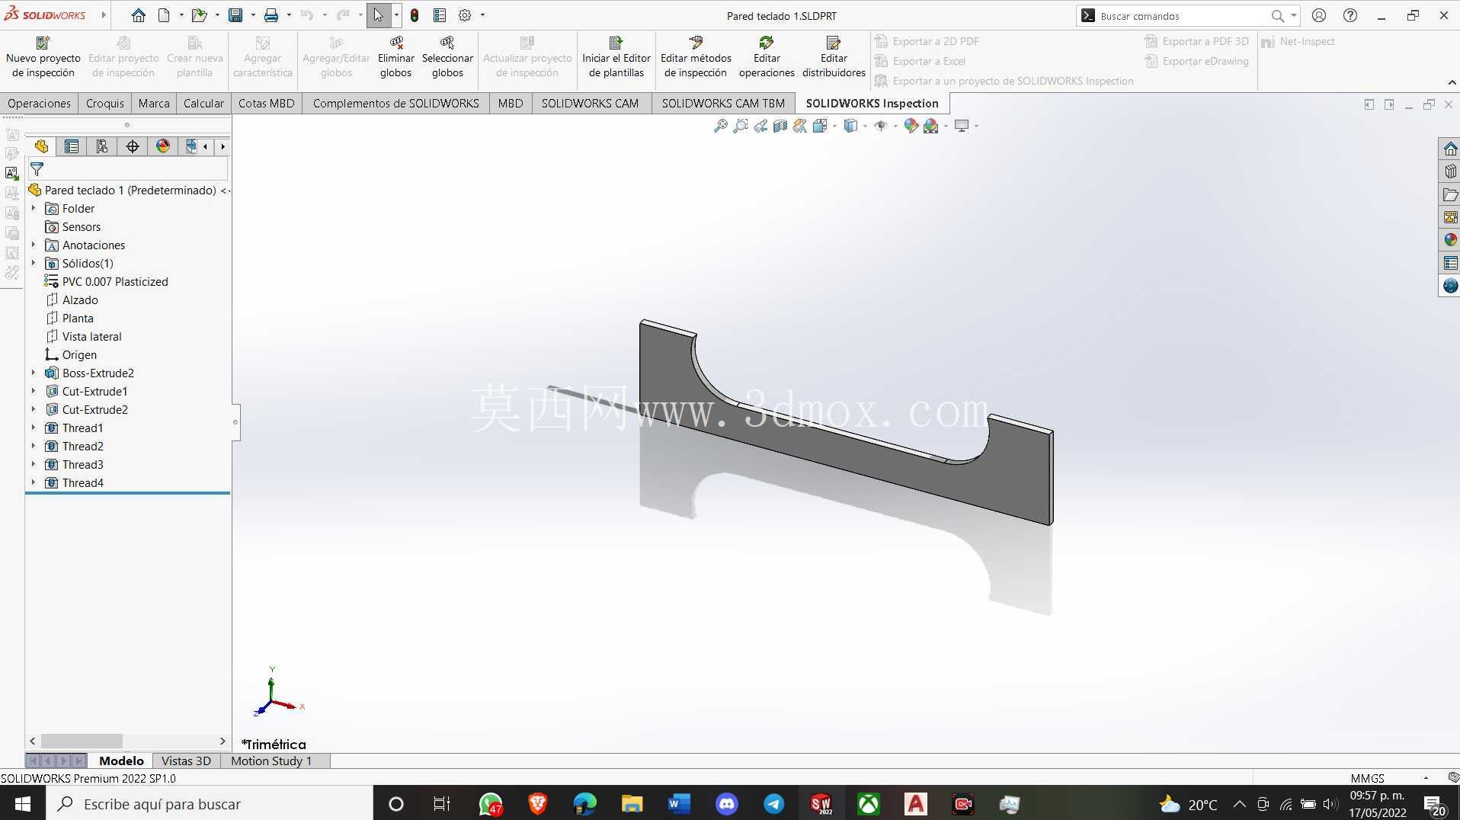
Task: Click the Home icon in the top toolbar
Action: pyautogui.click(x=138, y=15)
